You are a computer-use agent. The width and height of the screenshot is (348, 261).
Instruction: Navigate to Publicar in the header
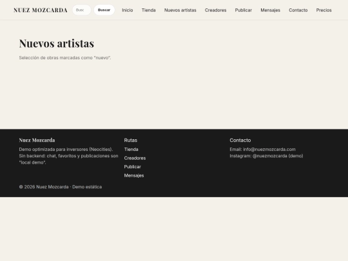point(244,10)
